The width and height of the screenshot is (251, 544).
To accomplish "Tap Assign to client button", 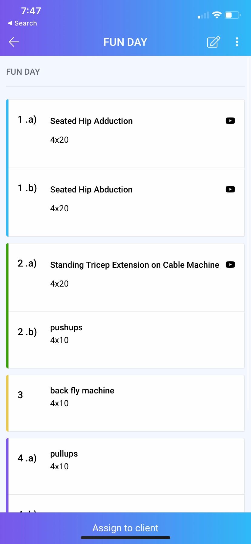I will pyautogui.click(x=125, y=528).
